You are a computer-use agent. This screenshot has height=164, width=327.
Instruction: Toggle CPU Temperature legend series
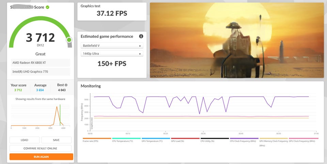(x=126, y=141)
